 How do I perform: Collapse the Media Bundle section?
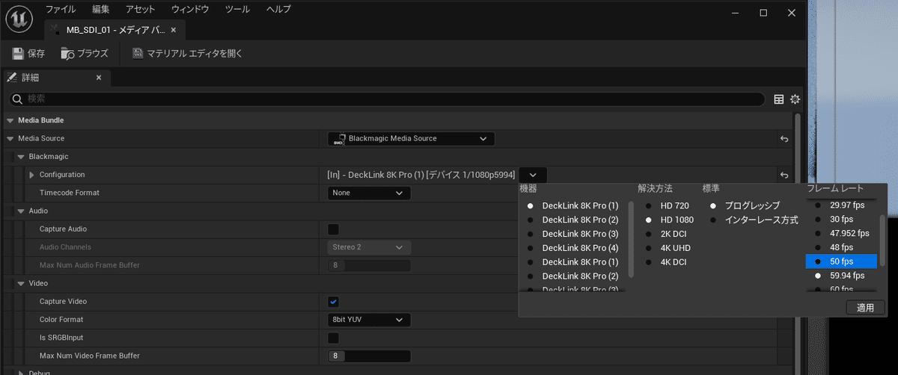click(x=10, y=120)
